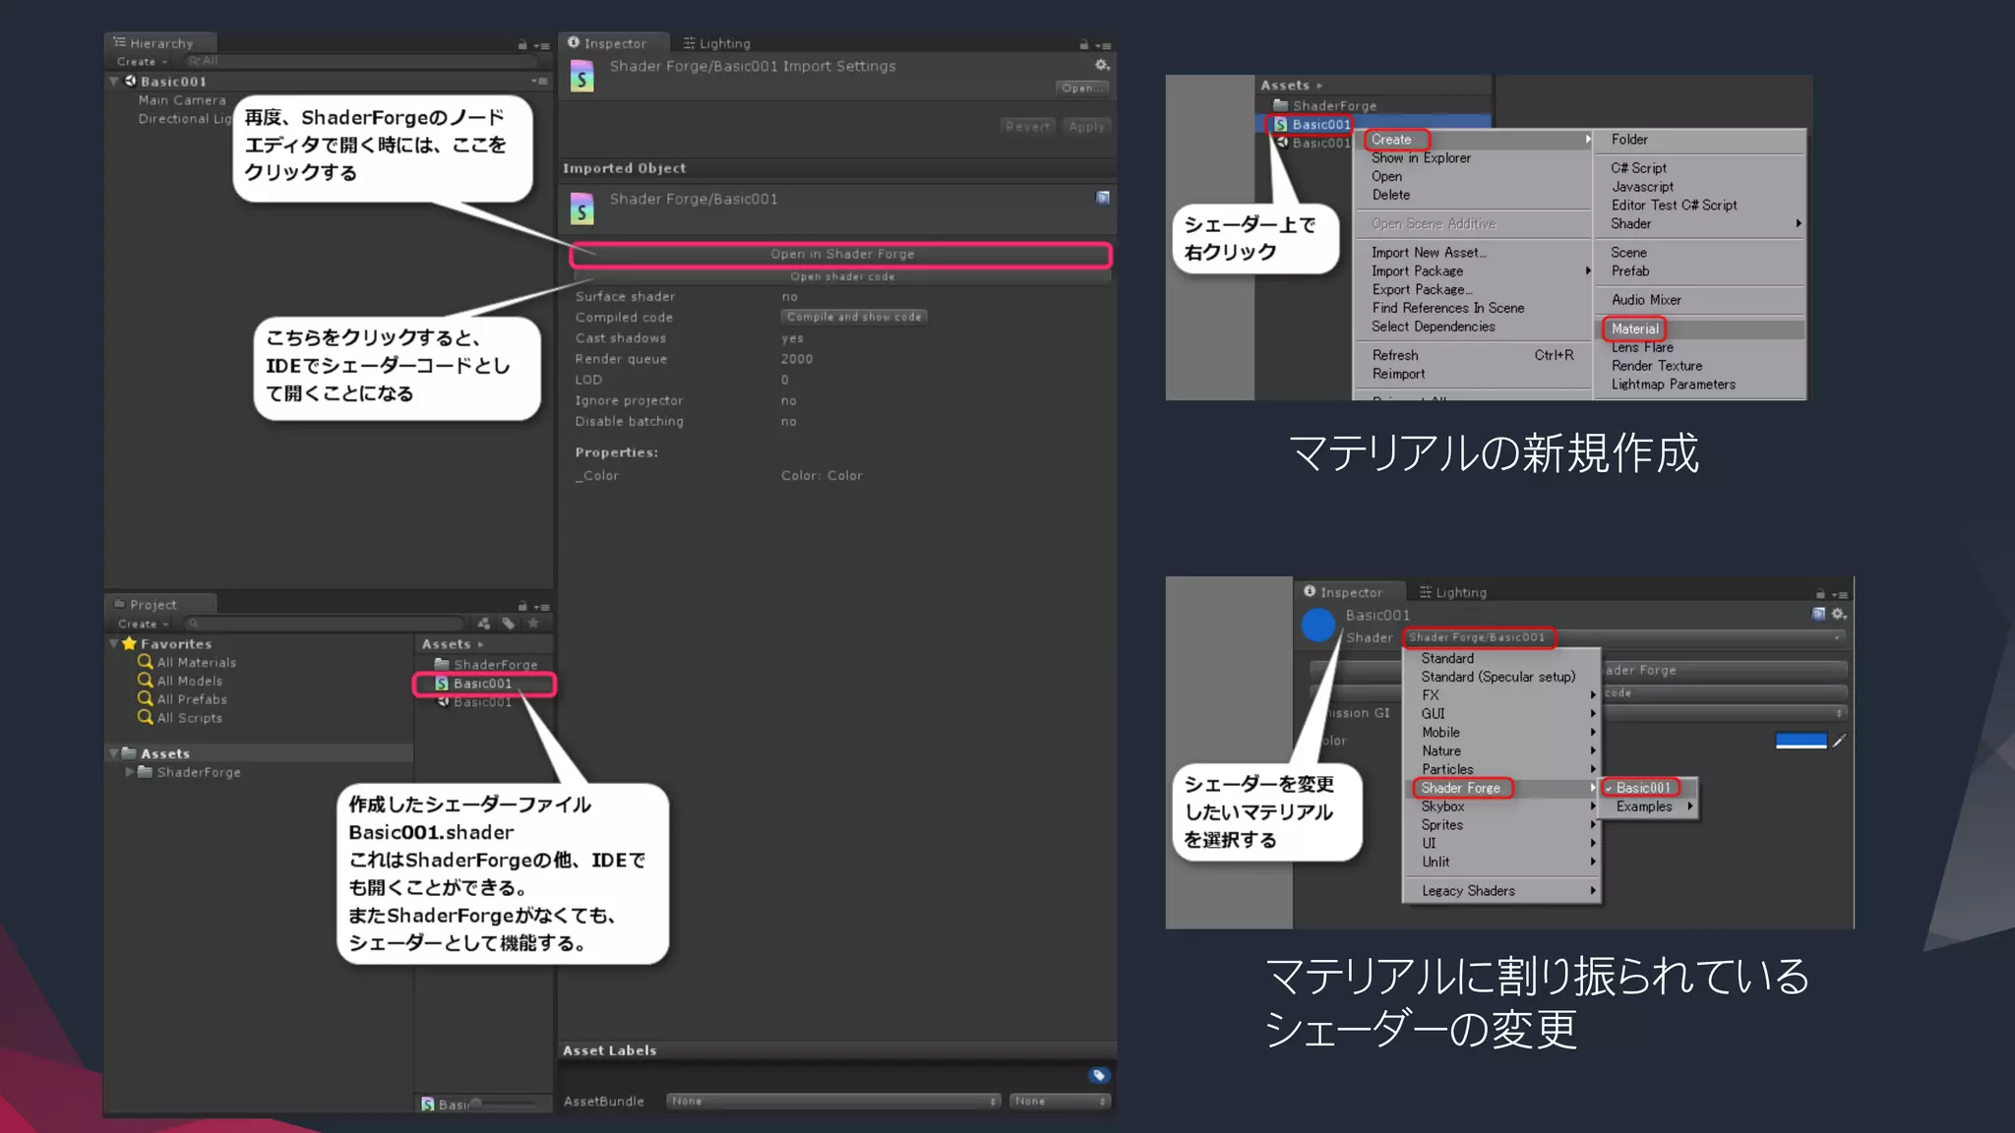This screenshot has width=2015, height=1133.
Task: Select the Basic001 shader file in Assets
Action: pos(474,684)
